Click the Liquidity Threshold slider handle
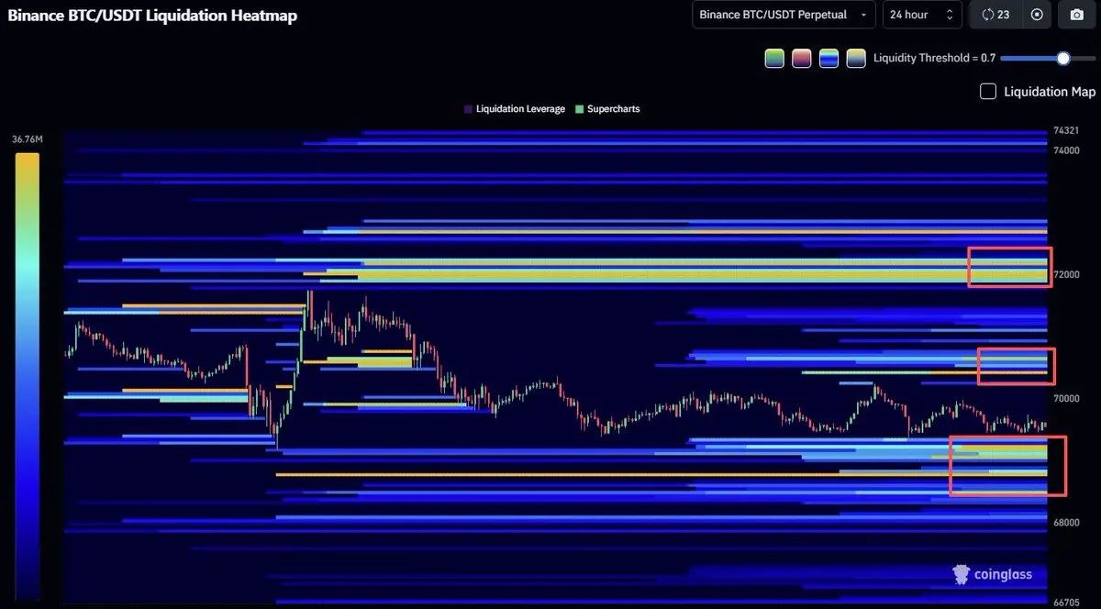The height and width of the screenshot is (609, 1101). [1063, 58]
